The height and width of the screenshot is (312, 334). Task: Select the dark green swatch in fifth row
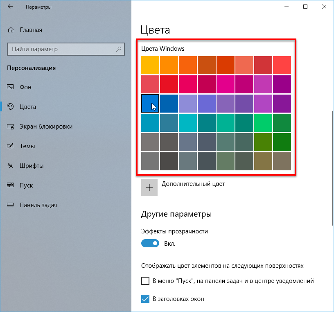point(282,142)
